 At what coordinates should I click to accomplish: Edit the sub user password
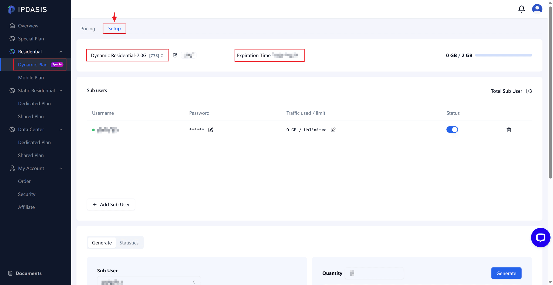pyautogui.click(x=211, y=130)
